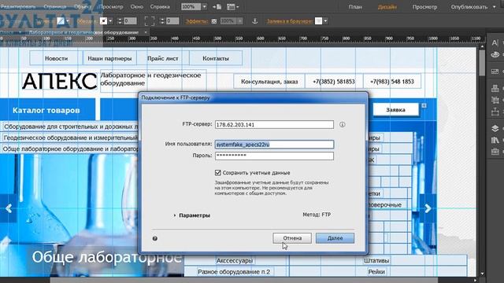Click the corner radius brackets icon
Screen dimensions: 504x283
coord(150,21)
